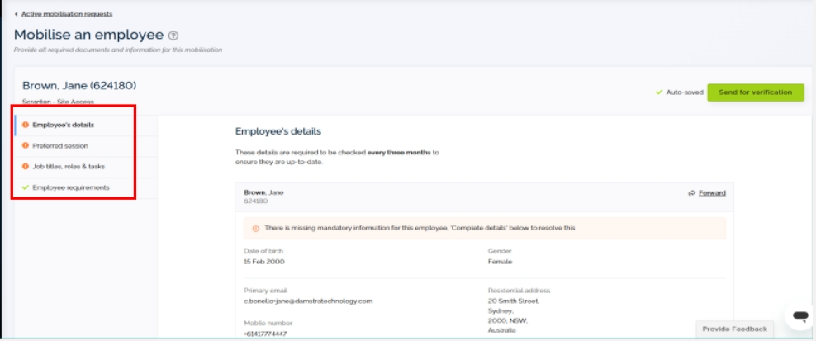Image resolution: width=816 pixels, height=341 pixels.
Task: Click Send for verification button
Action: [755, 92]
